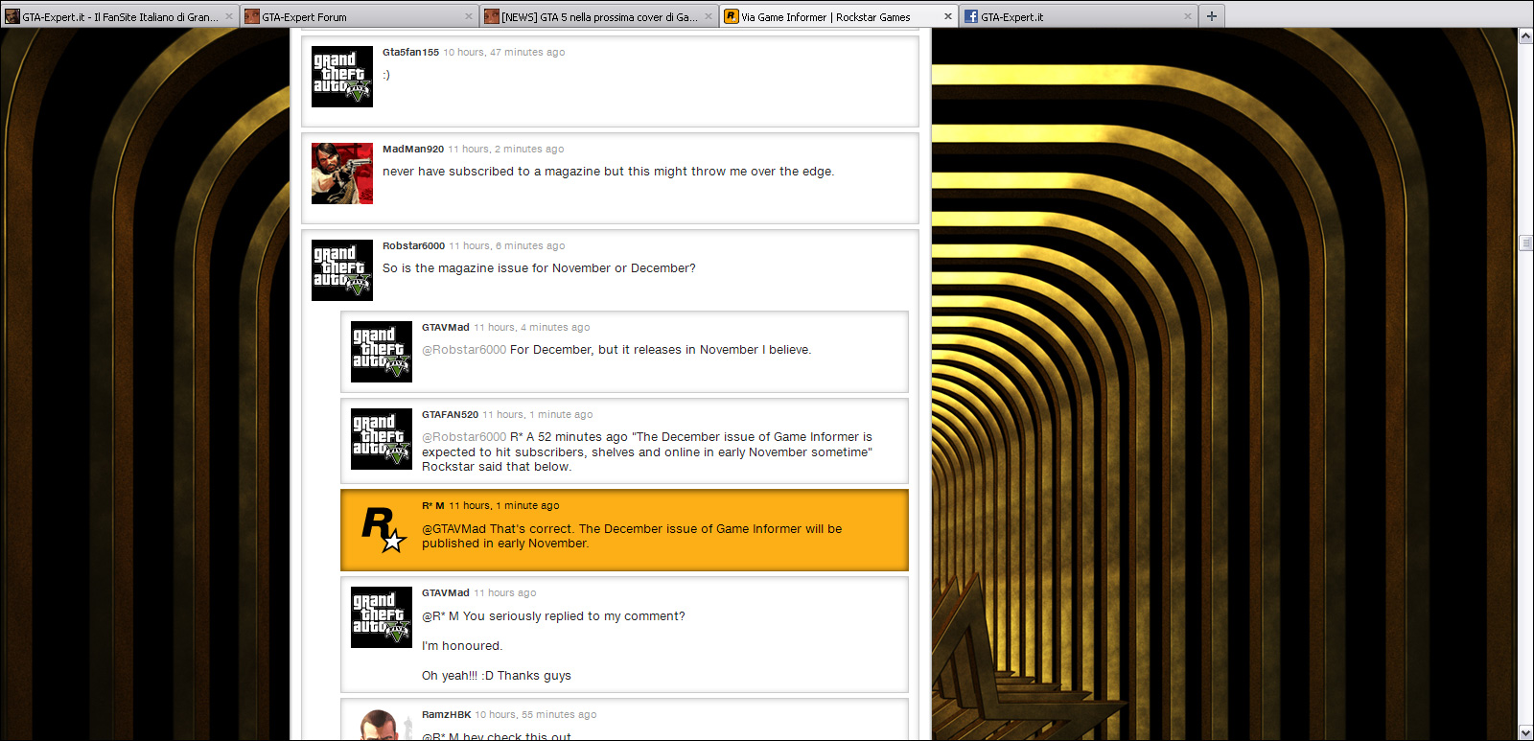Image resolution: width=1534 pixels, height=741 pixels.
Task: Open MadMan920 username link
Action: tap(413, 150)
